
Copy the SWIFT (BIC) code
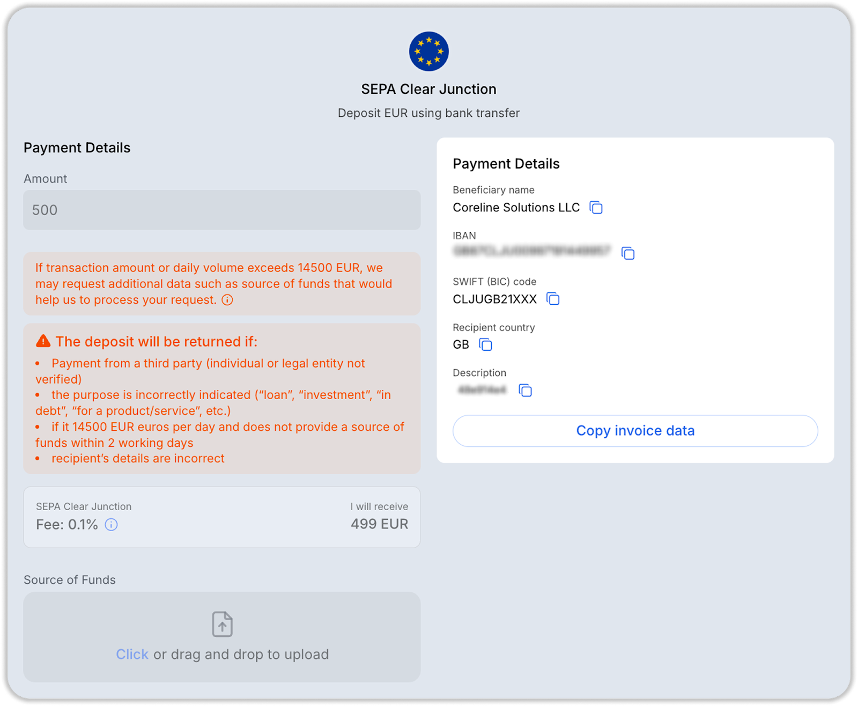click(x=553, y=299)
